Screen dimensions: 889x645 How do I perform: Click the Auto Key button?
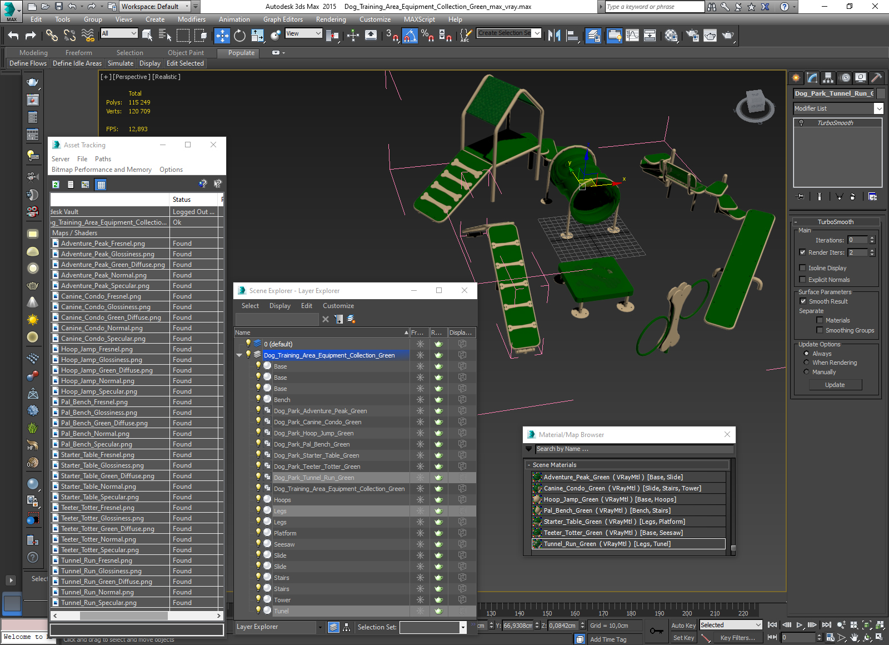pos(683,626)
